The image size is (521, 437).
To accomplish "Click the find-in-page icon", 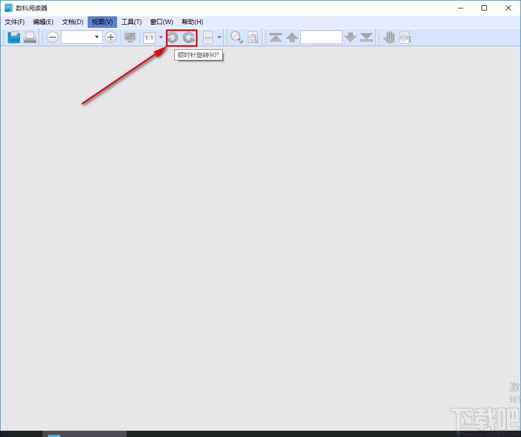I will click(253, 37).
